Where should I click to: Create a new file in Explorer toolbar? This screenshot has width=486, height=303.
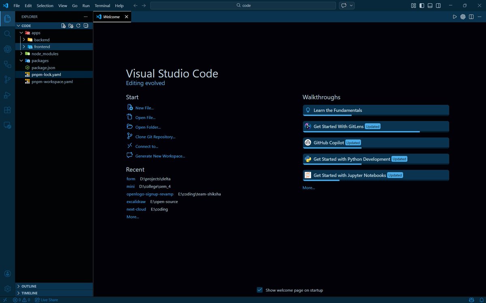point(63,25)
